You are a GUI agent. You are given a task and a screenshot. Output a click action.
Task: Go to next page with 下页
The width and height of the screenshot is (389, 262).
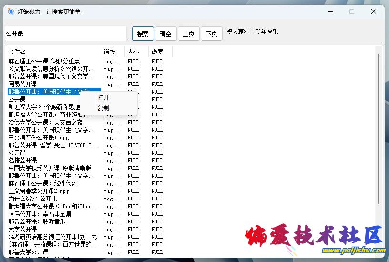(x=211, y=34)
